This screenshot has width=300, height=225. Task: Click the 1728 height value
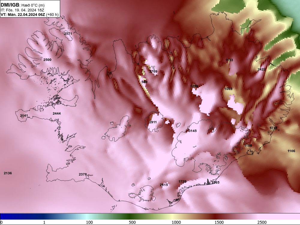pyautogui.click(x=182, y=181)
